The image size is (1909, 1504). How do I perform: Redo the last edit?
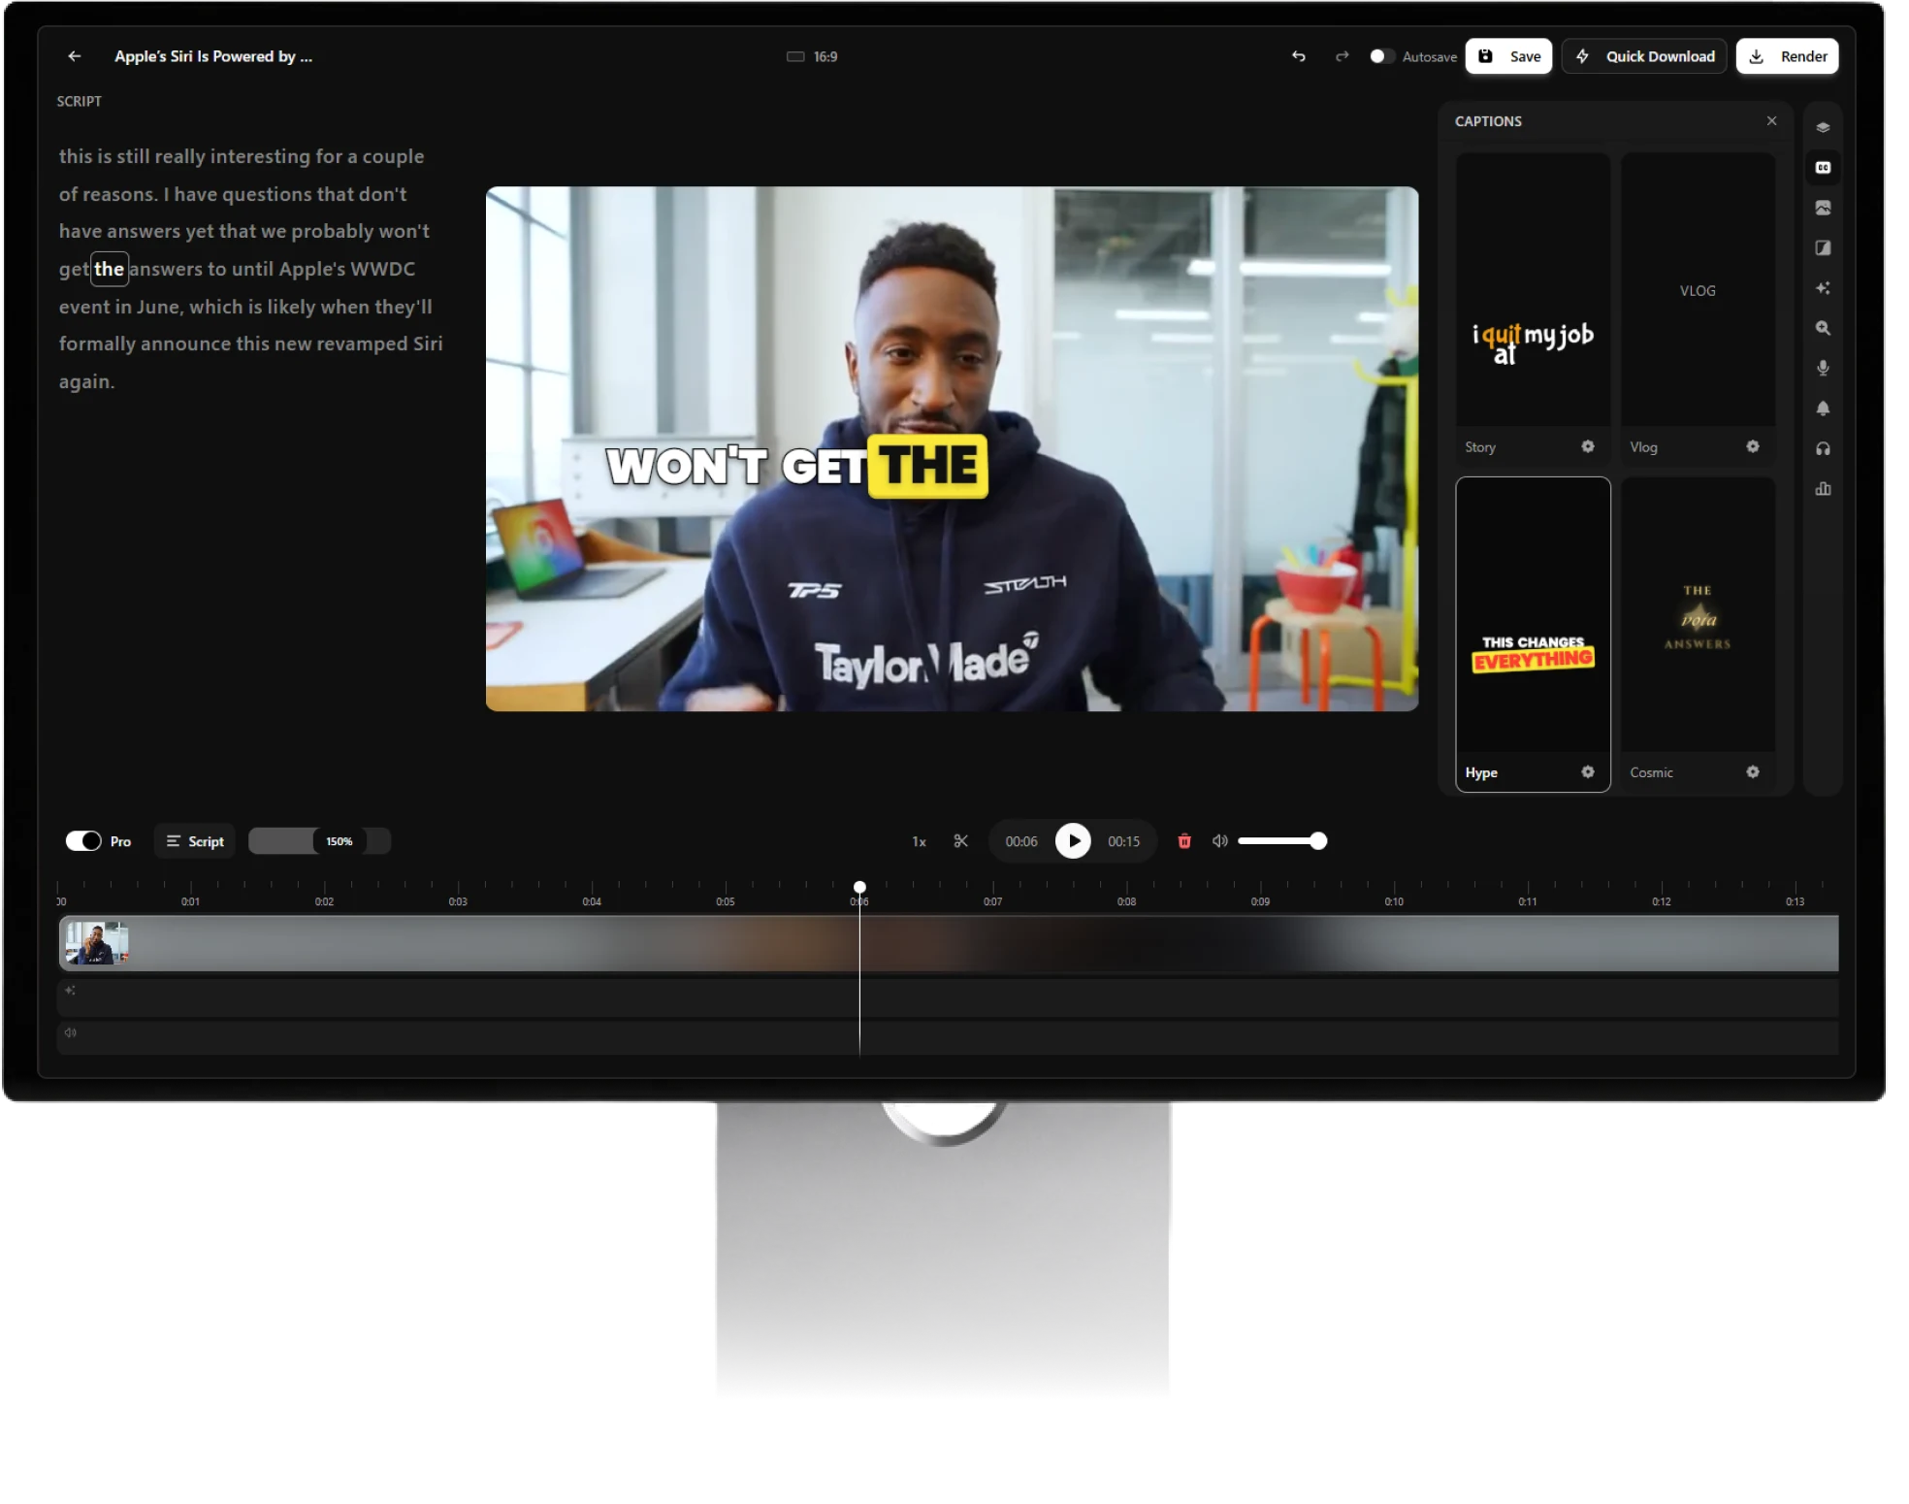coord(1342,56)
